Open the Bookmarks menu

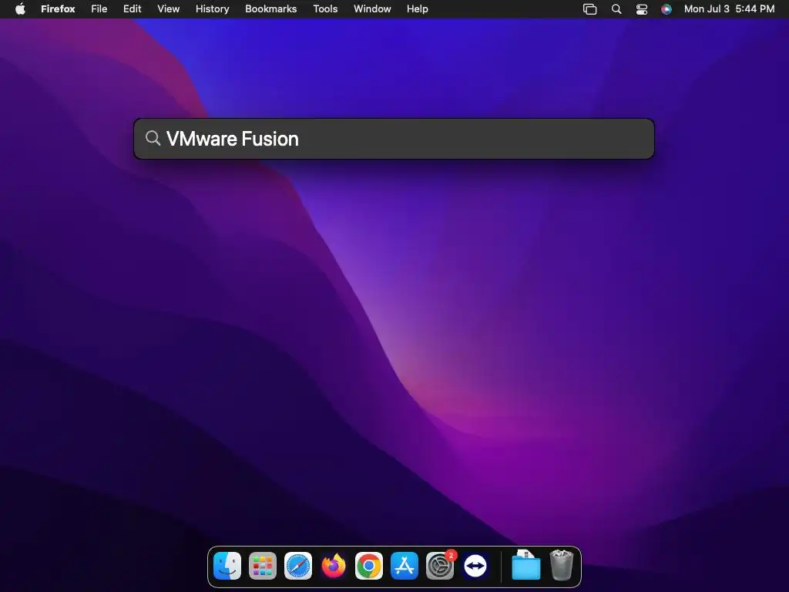(x=270, y=9)
